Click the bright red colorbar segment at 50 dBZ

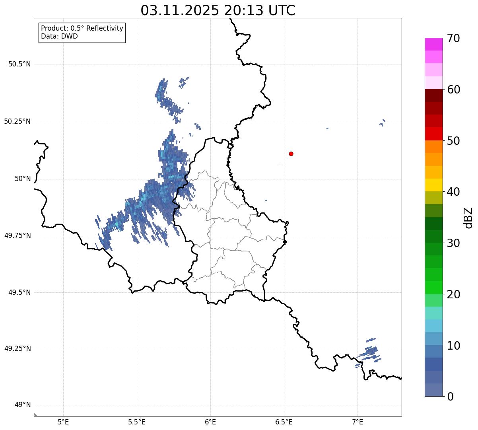pyautogui.click(x=434, y=134)
